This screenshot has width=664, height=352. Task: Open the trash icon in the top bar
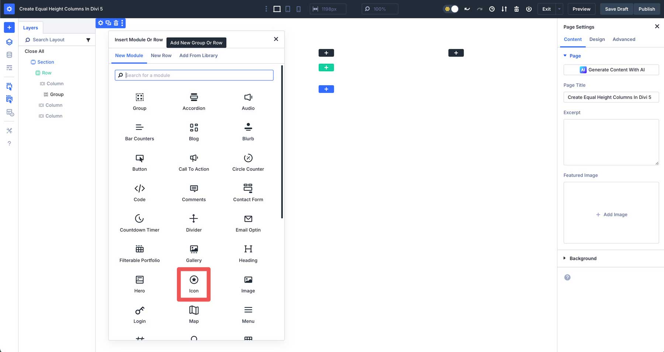[516, 9]
